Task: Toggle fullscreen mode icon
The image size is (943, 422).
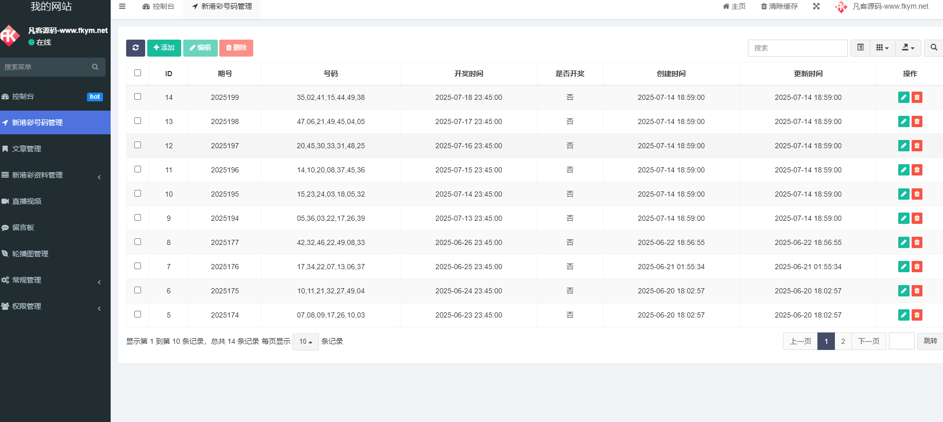Action: [x=816, y=6]
